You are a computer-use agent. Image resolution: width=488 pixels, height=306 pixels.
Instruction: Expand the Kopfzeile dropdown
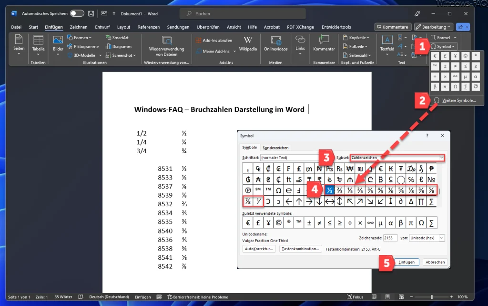[x=356, y=38]
